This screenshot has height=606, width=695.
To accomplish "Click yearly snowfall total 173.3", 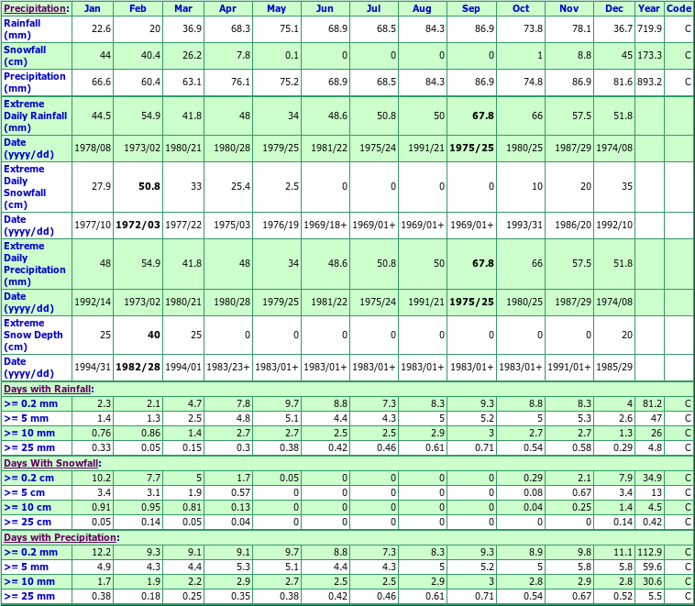I will pyautogui.click(x=650, y=55).
